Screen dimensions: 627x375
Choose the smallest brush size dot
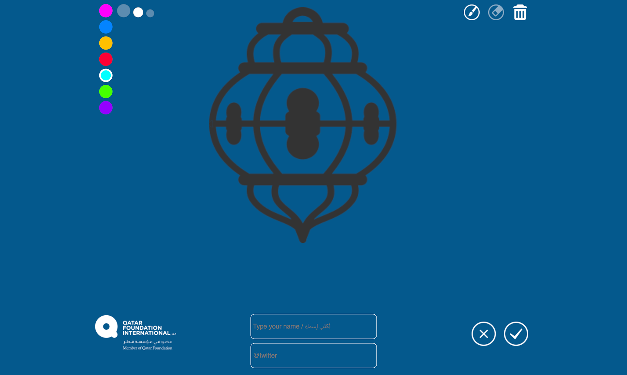point(150,13)
